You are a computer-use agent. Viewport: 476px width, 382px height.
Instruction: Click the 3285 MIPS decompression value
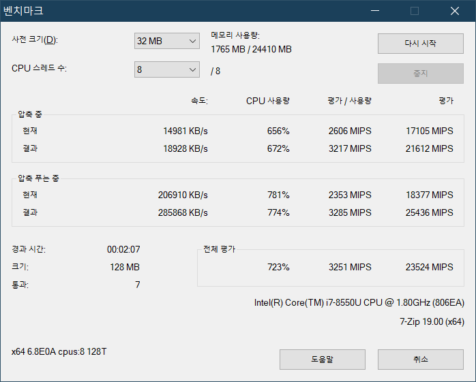click(350, 212)
